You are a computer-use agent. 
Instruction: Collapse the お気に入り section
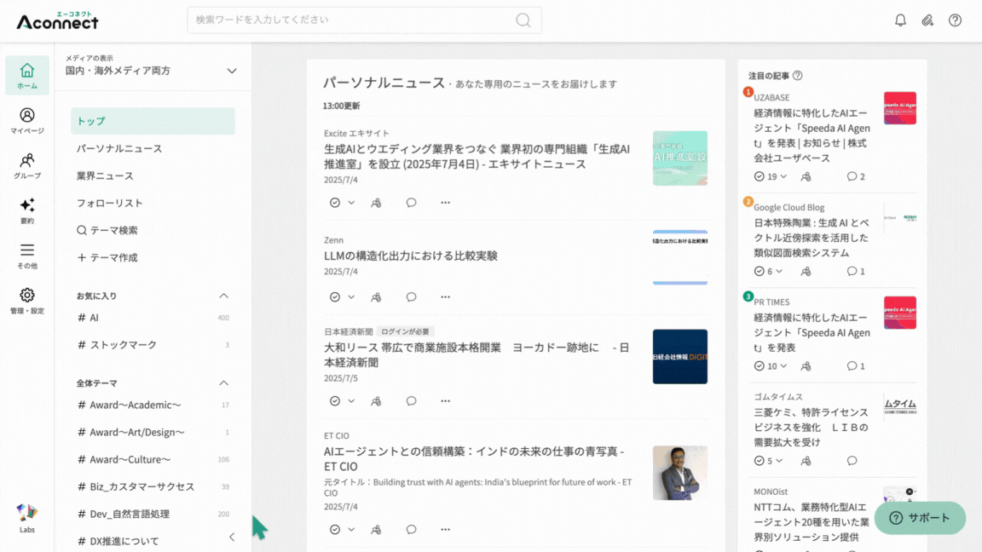(x=223, y=296)
